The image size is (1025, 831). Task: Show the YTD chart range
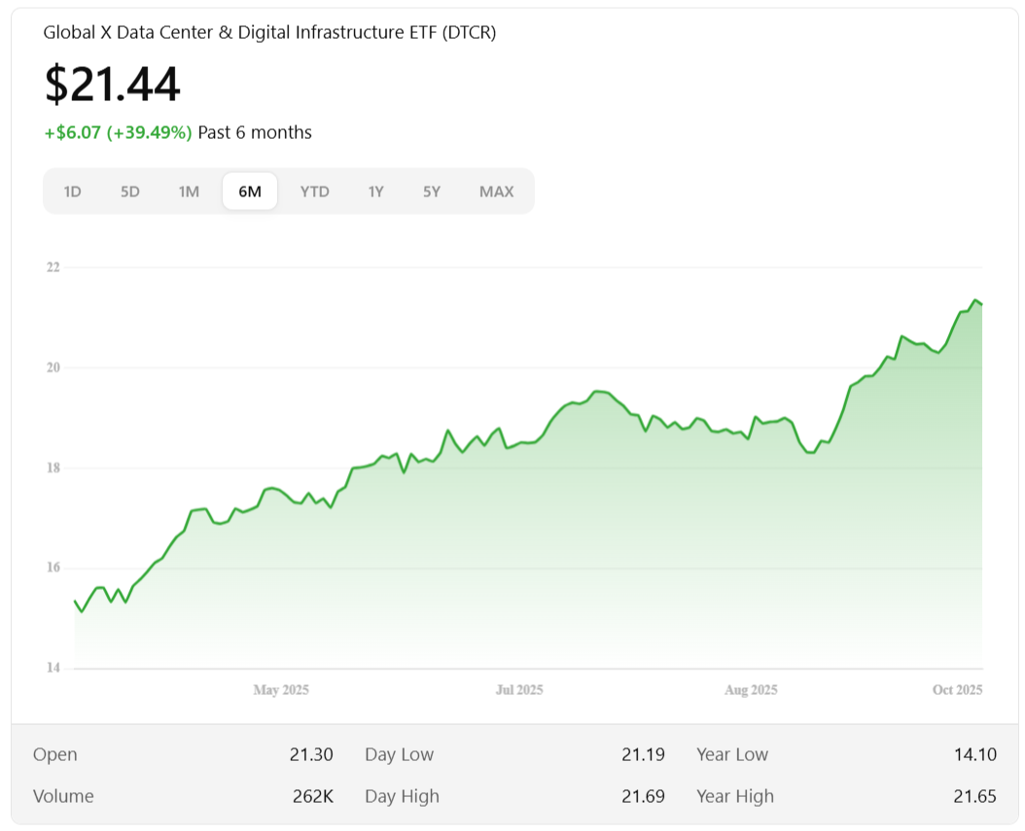click(314, 191)
